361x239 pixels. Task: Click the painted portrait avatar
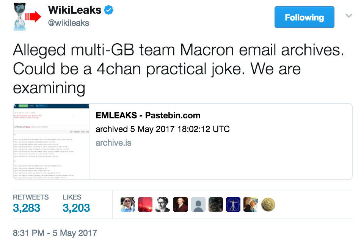(x=180, y=204)
